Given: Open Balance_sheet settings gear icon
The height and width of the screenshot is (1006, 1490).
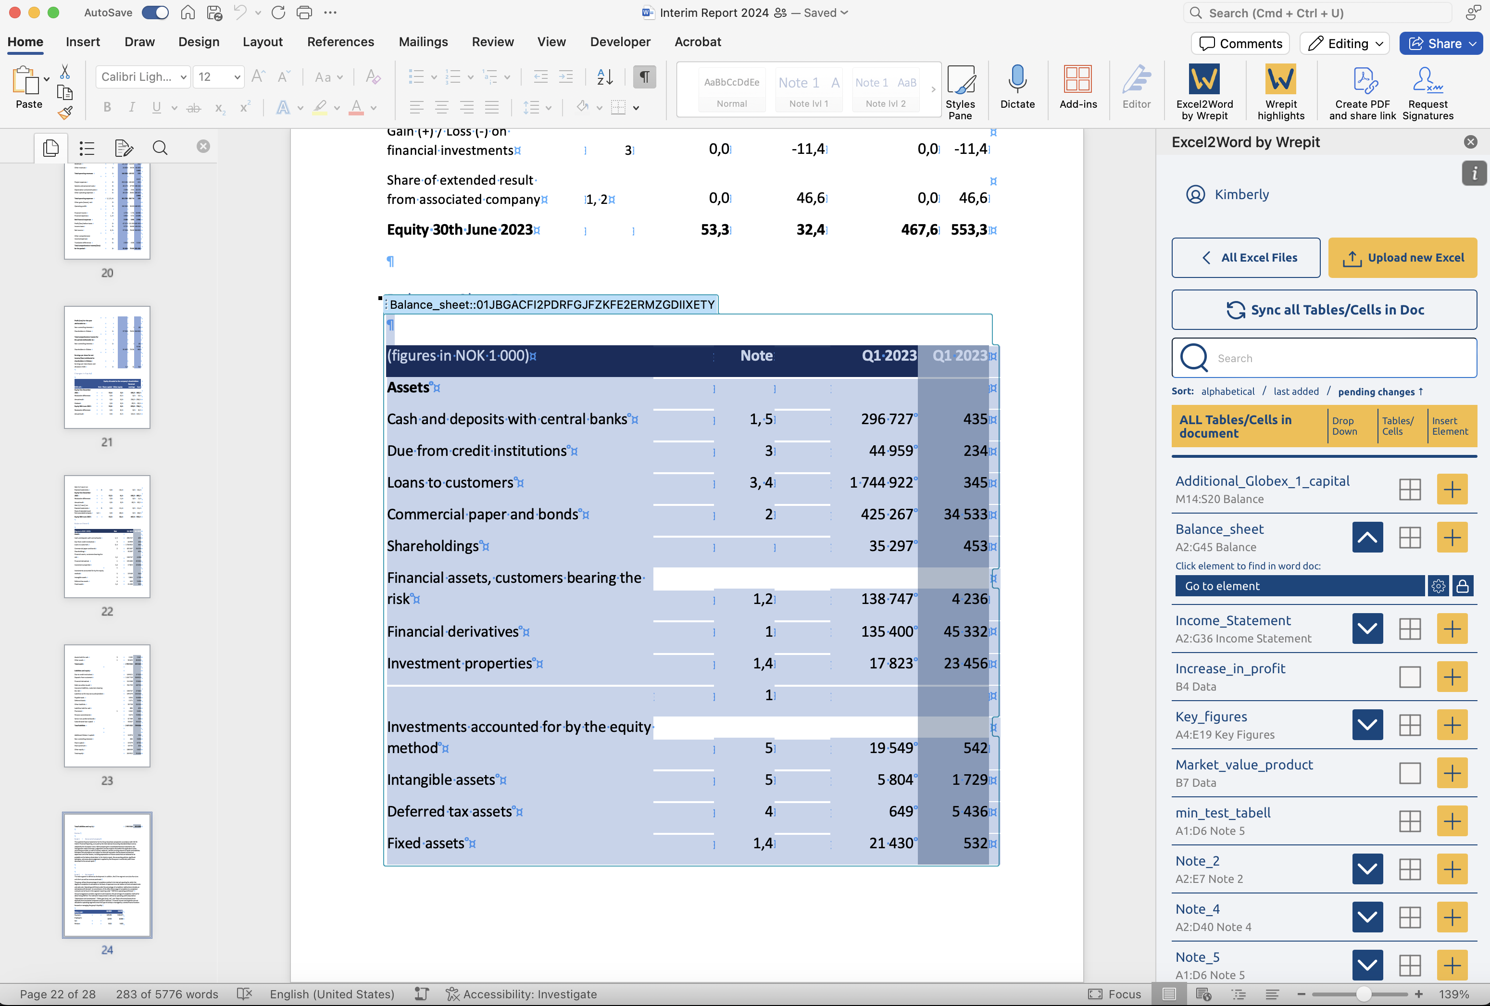Looking at the screenshot, I should (x=1438, y=586).
